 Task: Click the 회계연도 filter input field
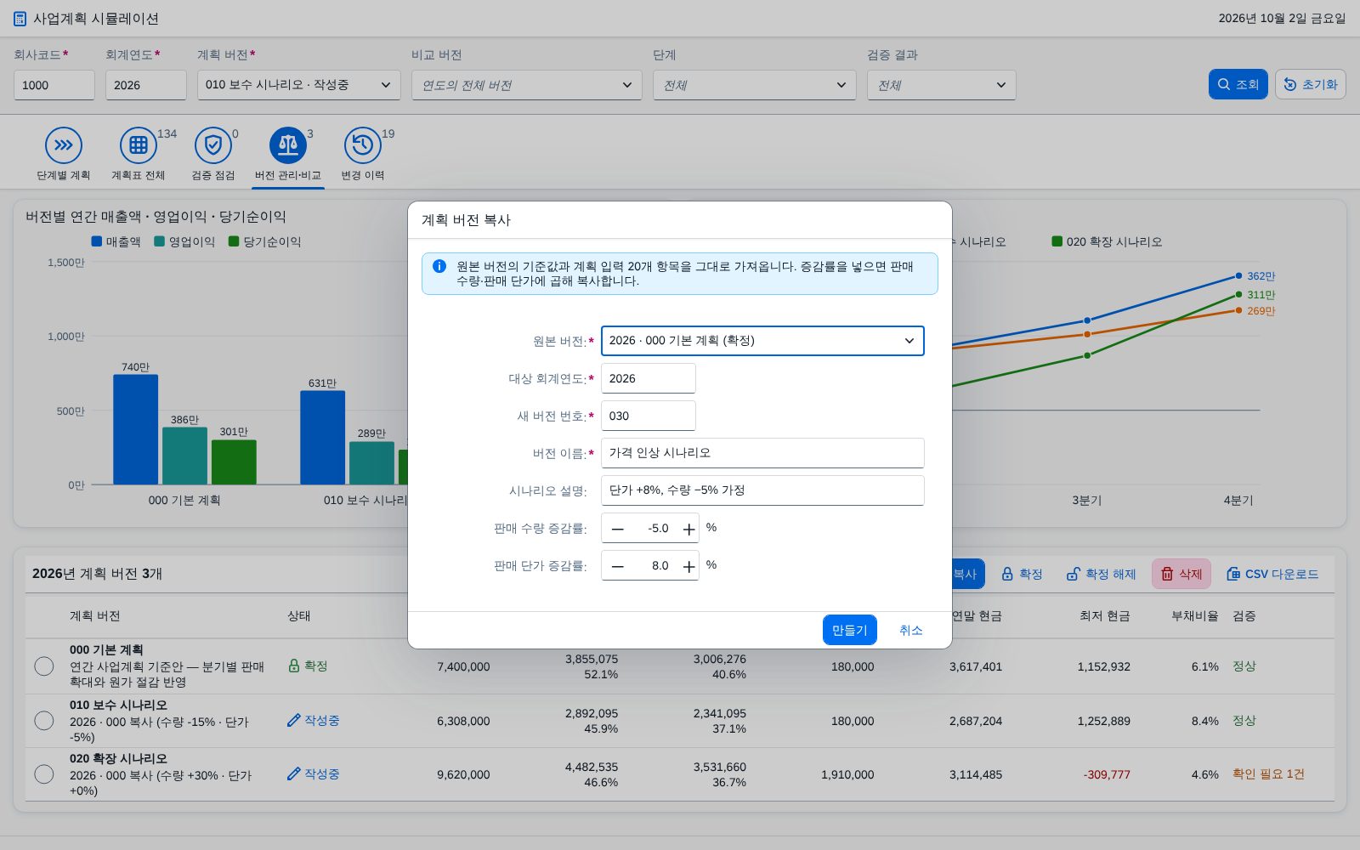(146, 85)
